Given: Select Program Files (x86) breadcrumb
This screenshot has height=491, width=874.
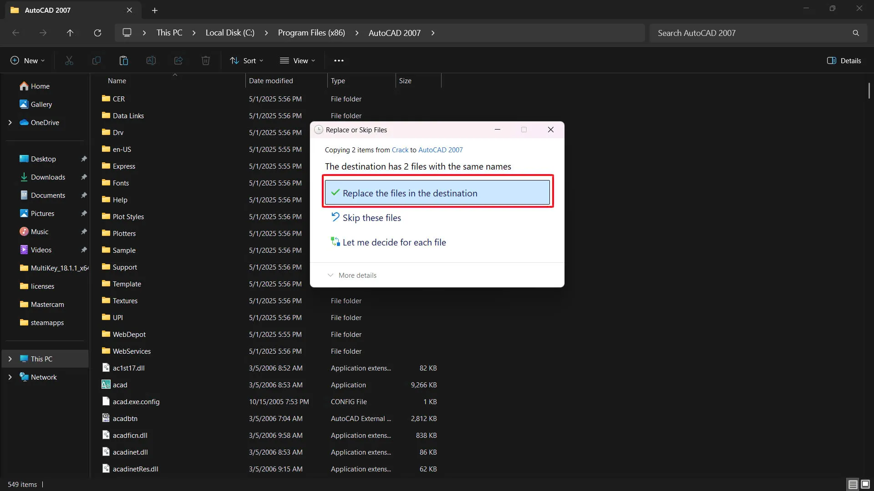Looking at the screenshot, I should pyautogui.click(x=311, y=33).
